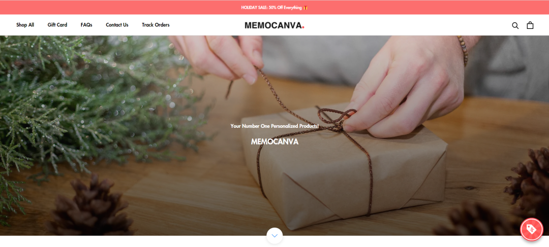Select Contact Us in the navigation
The width and height of the screenshot is (549, 247).
(x=117, y=25)
